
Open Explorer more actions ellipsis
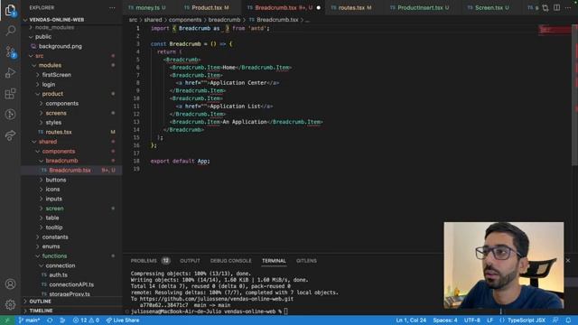(x=112, y=7)
